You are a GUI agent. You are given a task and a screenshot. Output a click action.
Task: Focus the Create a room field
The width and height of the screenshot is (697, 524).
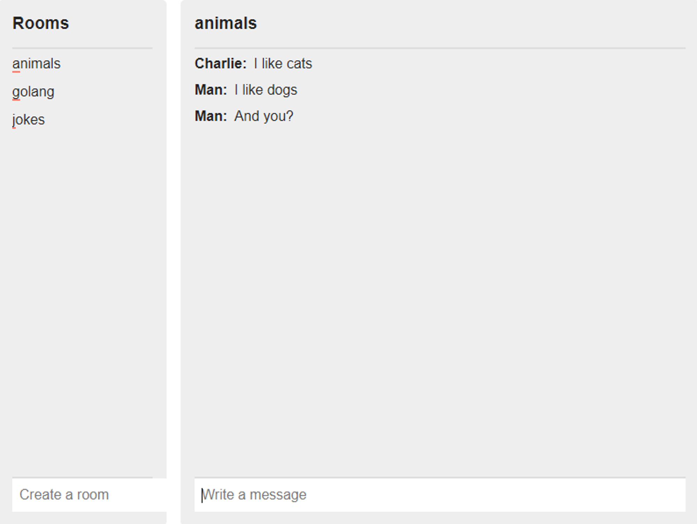click(x=89, y=495)
